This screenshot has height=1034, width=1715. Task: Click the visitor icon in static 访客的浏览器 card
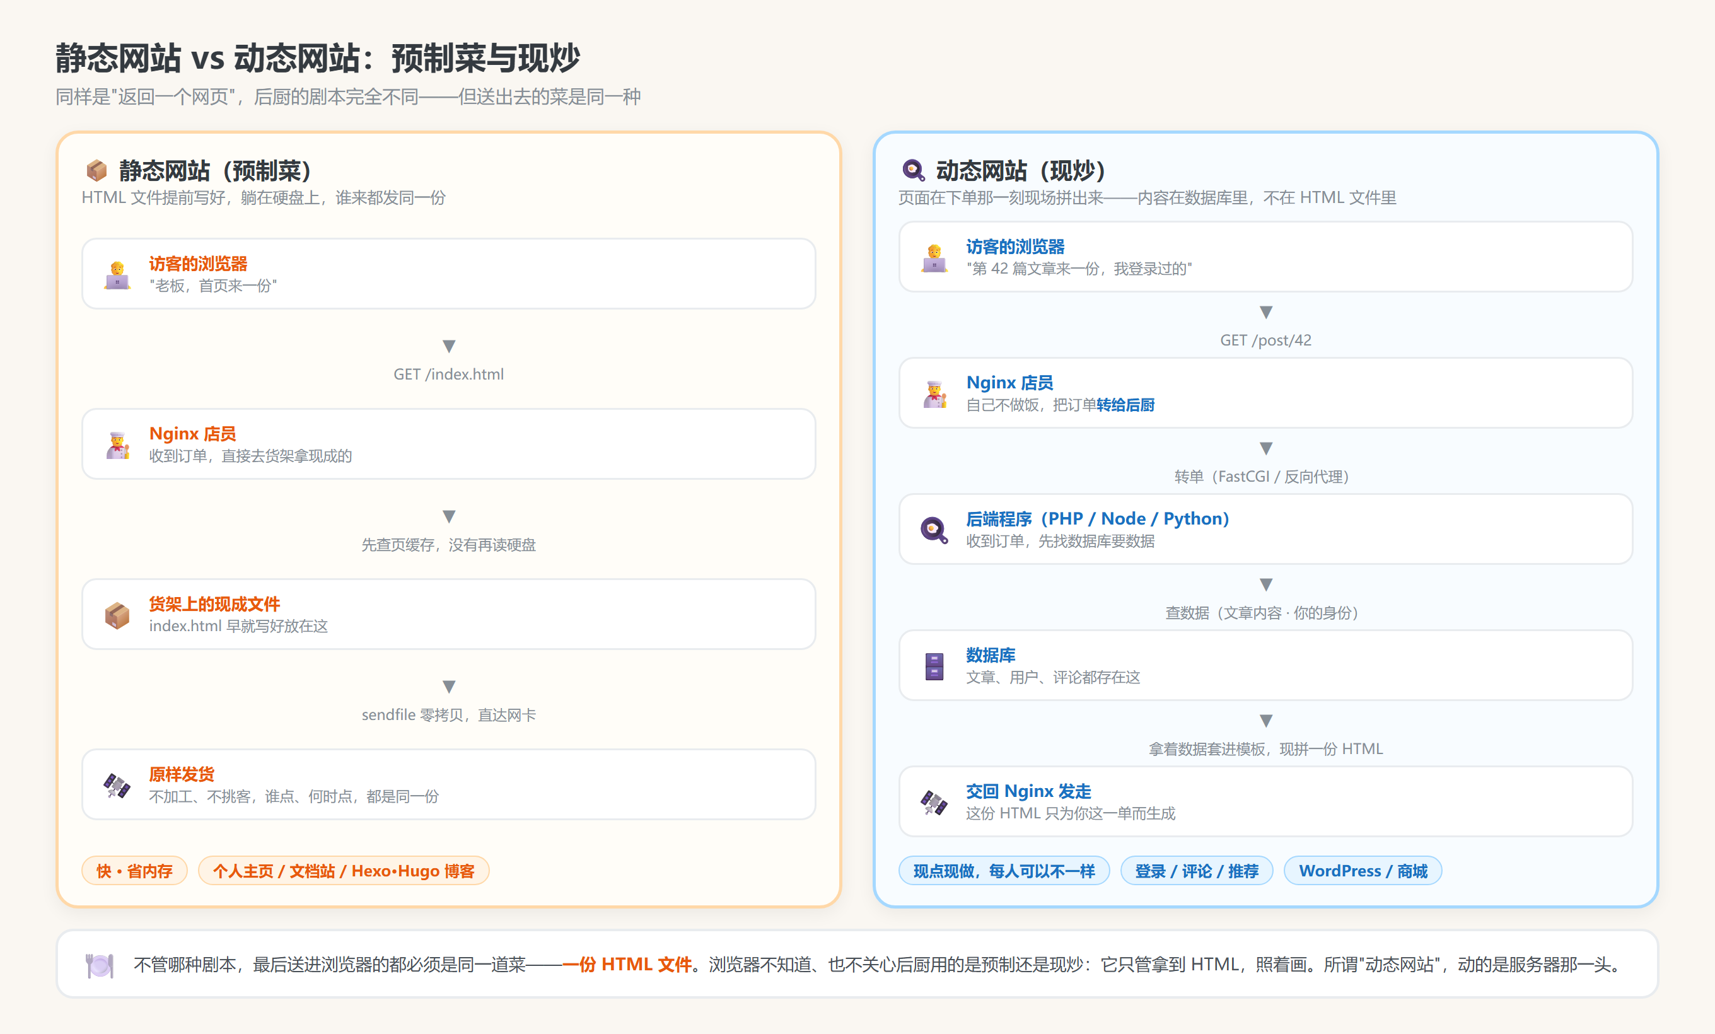pos(117,274)
